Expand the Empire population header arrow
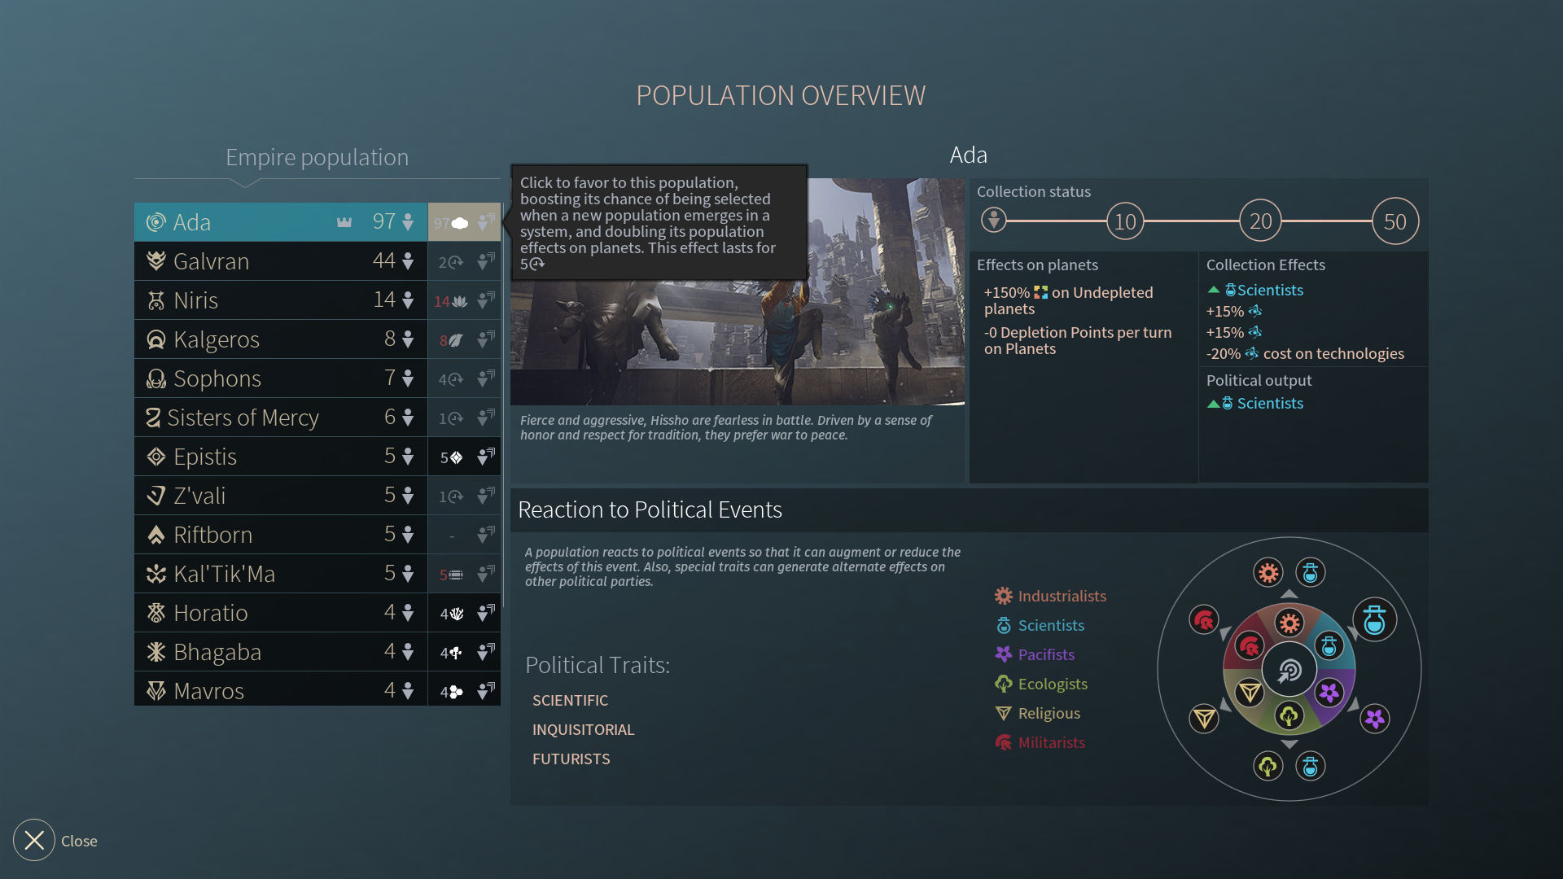The width and height of the screenshot is (1563, 879). 245,183
